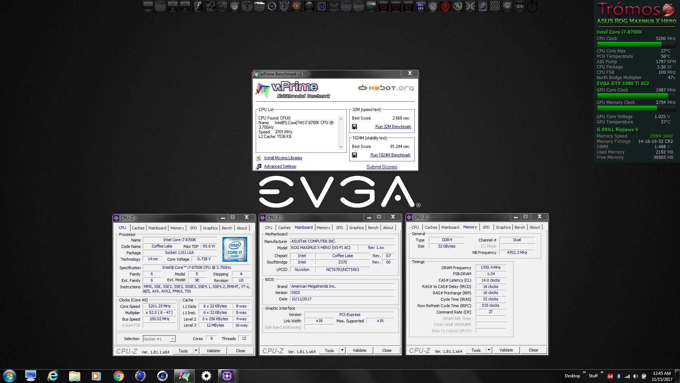The image size is (680, 383).
Task: Click Tools button in the Mainboard CPU-Z window
Action: point(329,350)
